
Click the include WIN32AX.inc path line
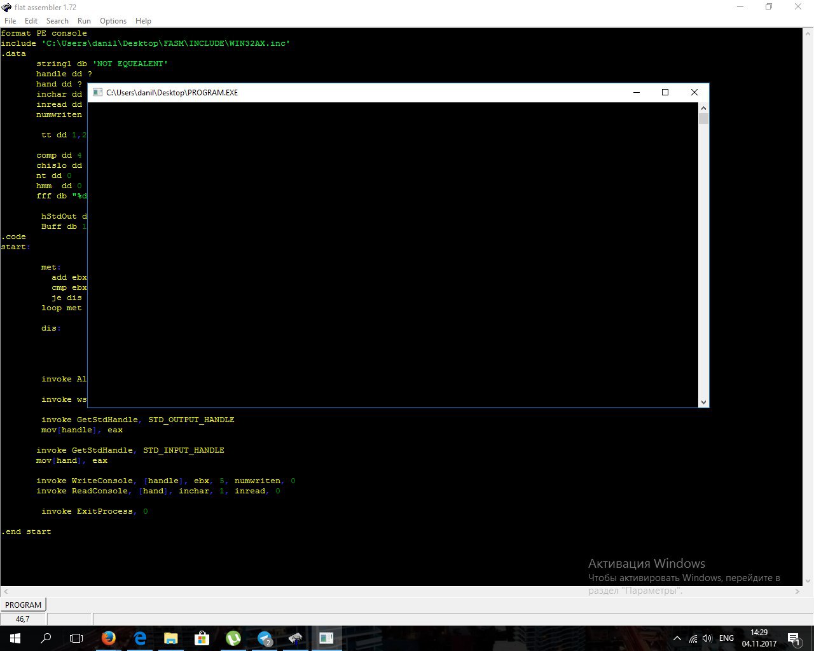(x=146, y=43)
